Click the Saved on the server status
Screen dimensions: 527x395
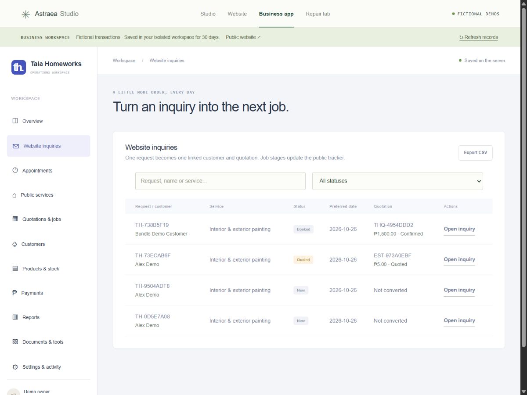click(482, 61)
